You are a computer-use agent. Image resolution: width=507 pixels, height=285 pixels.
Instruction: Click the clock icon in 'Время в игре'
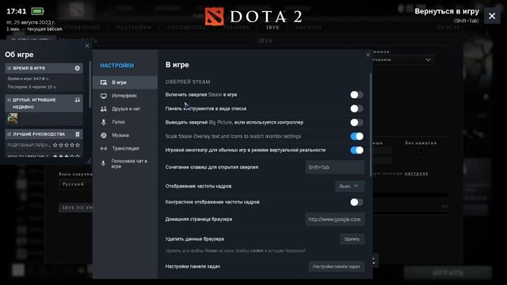78,68
